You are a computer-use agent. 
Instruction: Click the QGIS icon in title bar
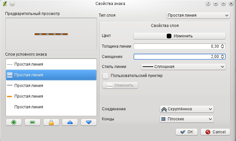4,3
